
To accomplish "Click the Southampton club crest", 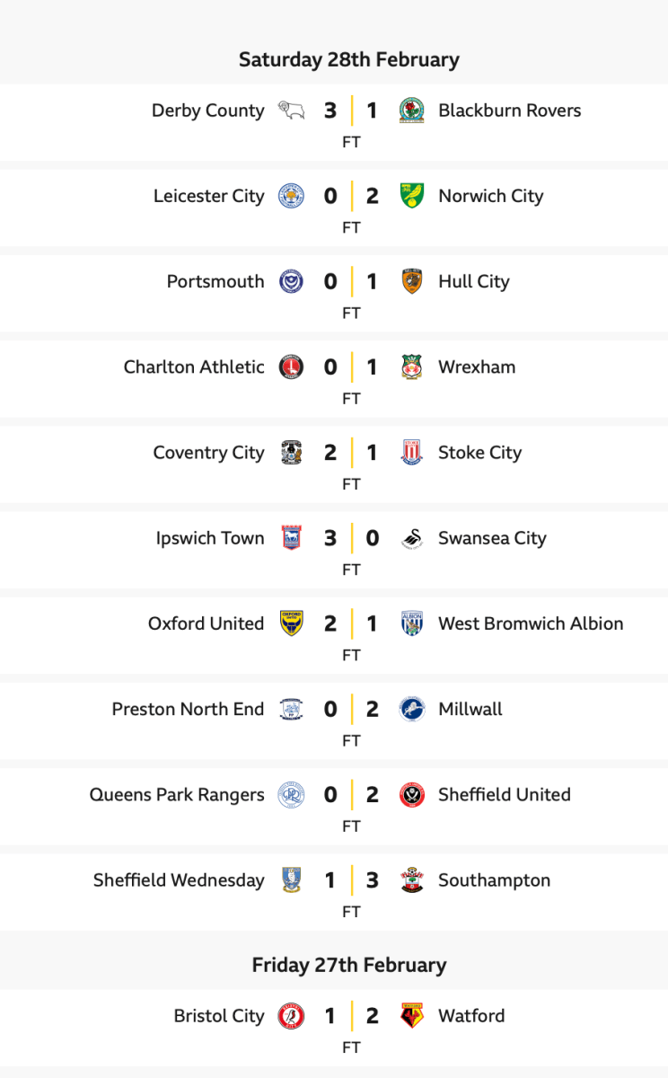I will (x=412, y=880).
